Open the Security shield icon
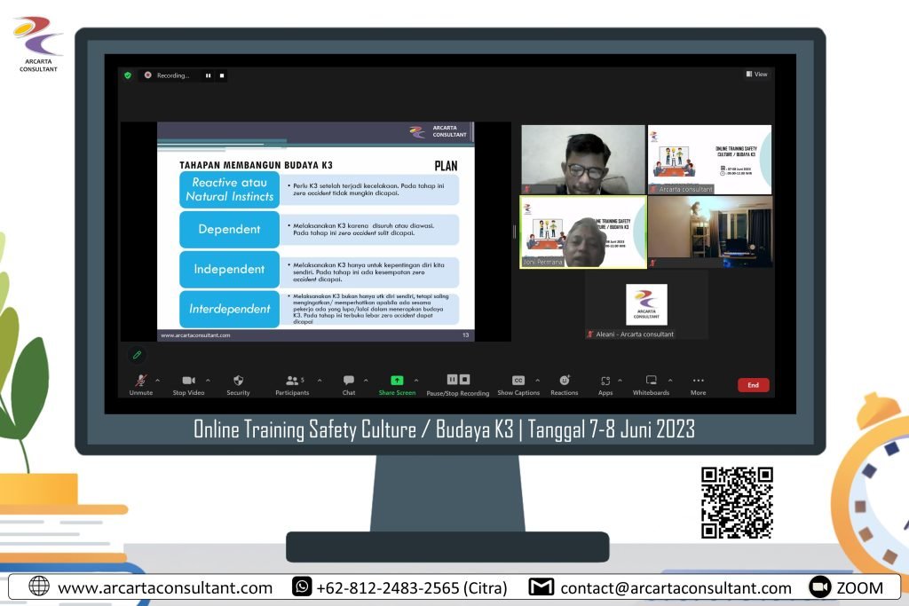Viewport: 909px width, 606px height. pos(238,382)
